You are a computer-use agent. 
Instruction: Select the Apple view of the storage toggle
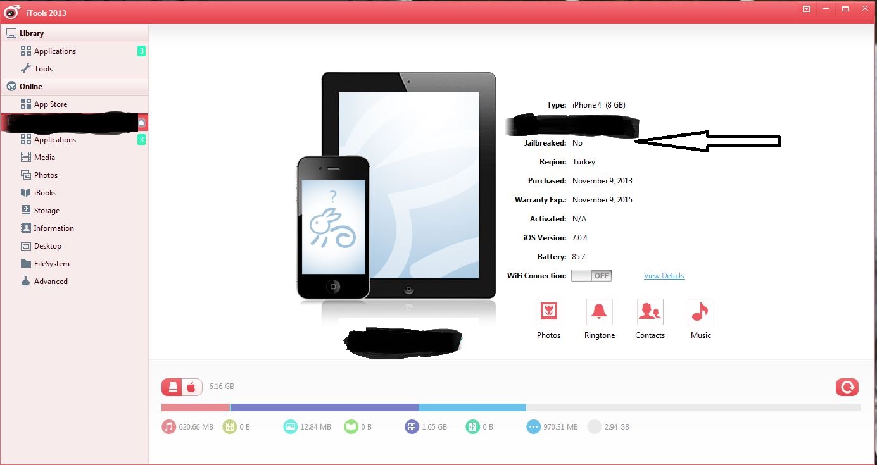coord(192,387)
